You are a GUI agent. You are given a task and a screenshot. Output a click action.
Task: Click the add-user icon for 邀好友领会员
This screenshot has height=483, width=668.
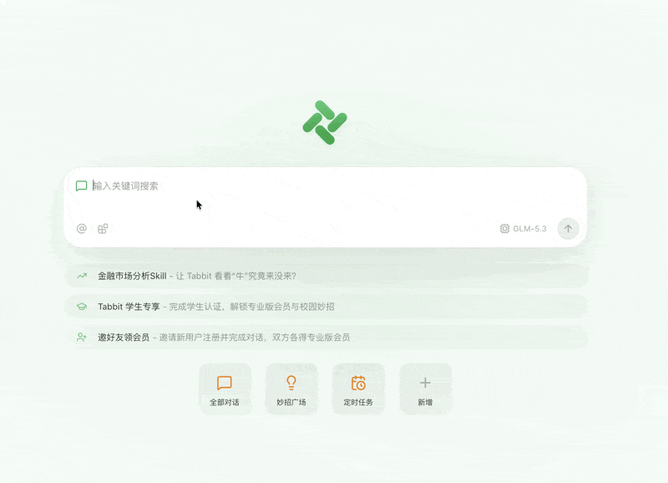point(82,338)
